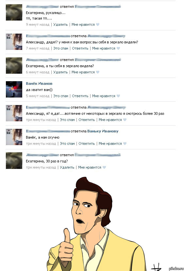This screenshot has height=271, width=184.
Task: Open Ванёк Иванов's car avatar thumbnail
Action: coord(14,89)
